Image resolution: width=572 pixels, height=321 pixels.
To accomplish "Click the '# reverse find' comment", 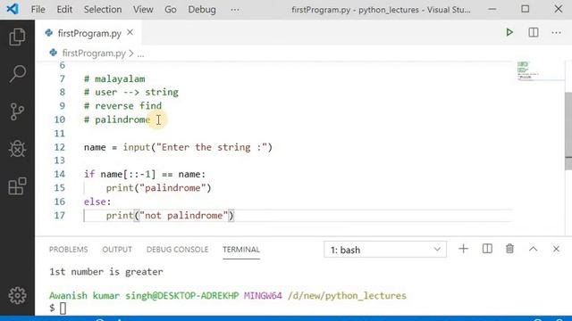I will pos(122,106).
